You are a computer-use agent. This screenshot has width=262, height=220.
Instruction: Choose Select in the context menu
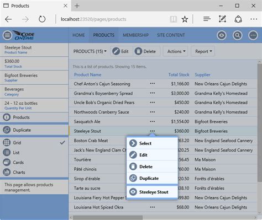coord(152,143)
